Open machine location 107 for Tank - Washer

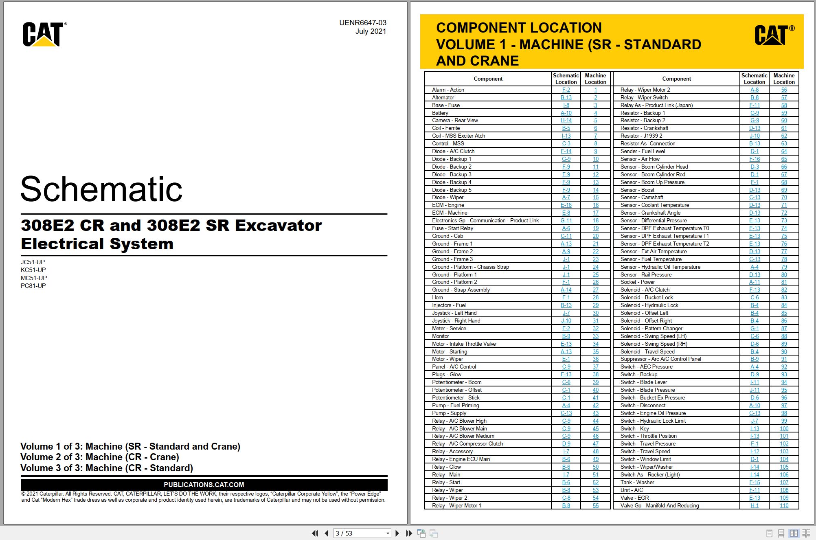pos(784,482)
